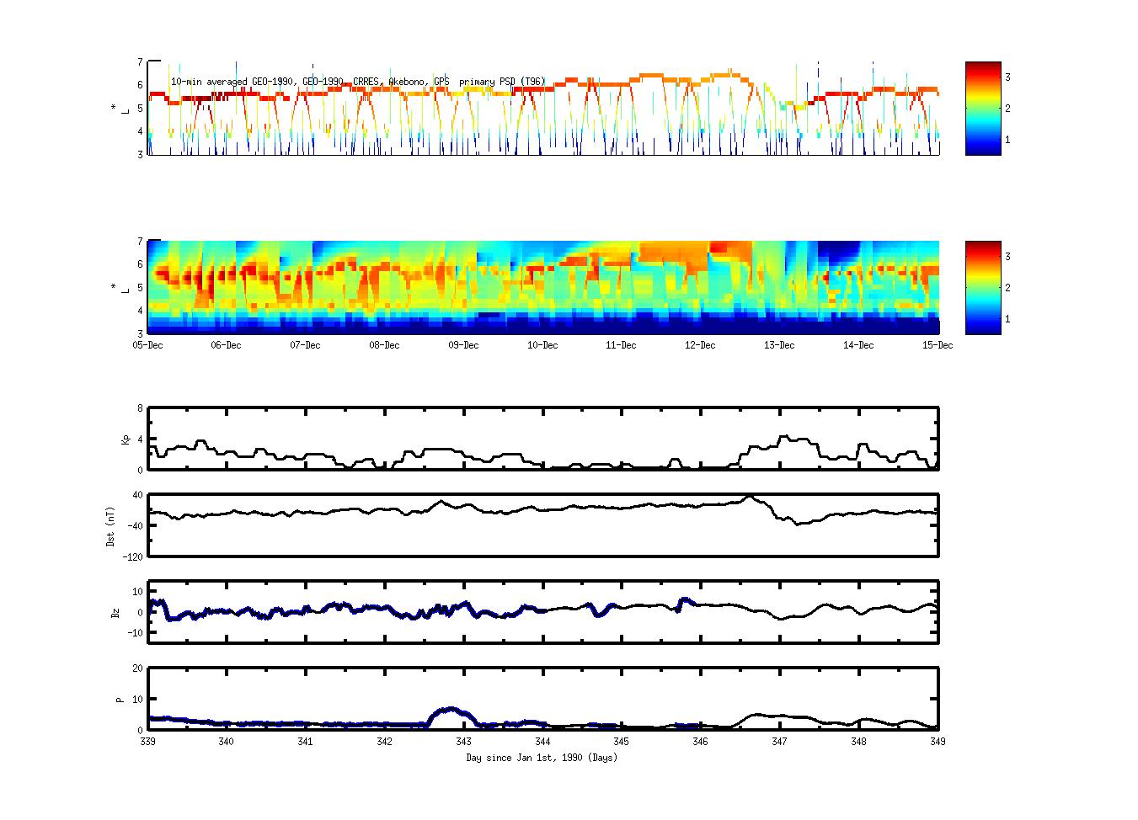The width and height of the screenshot is (1138, 820).
Task: Click the Kp peak near day 347
Action: tap(784, 437)
